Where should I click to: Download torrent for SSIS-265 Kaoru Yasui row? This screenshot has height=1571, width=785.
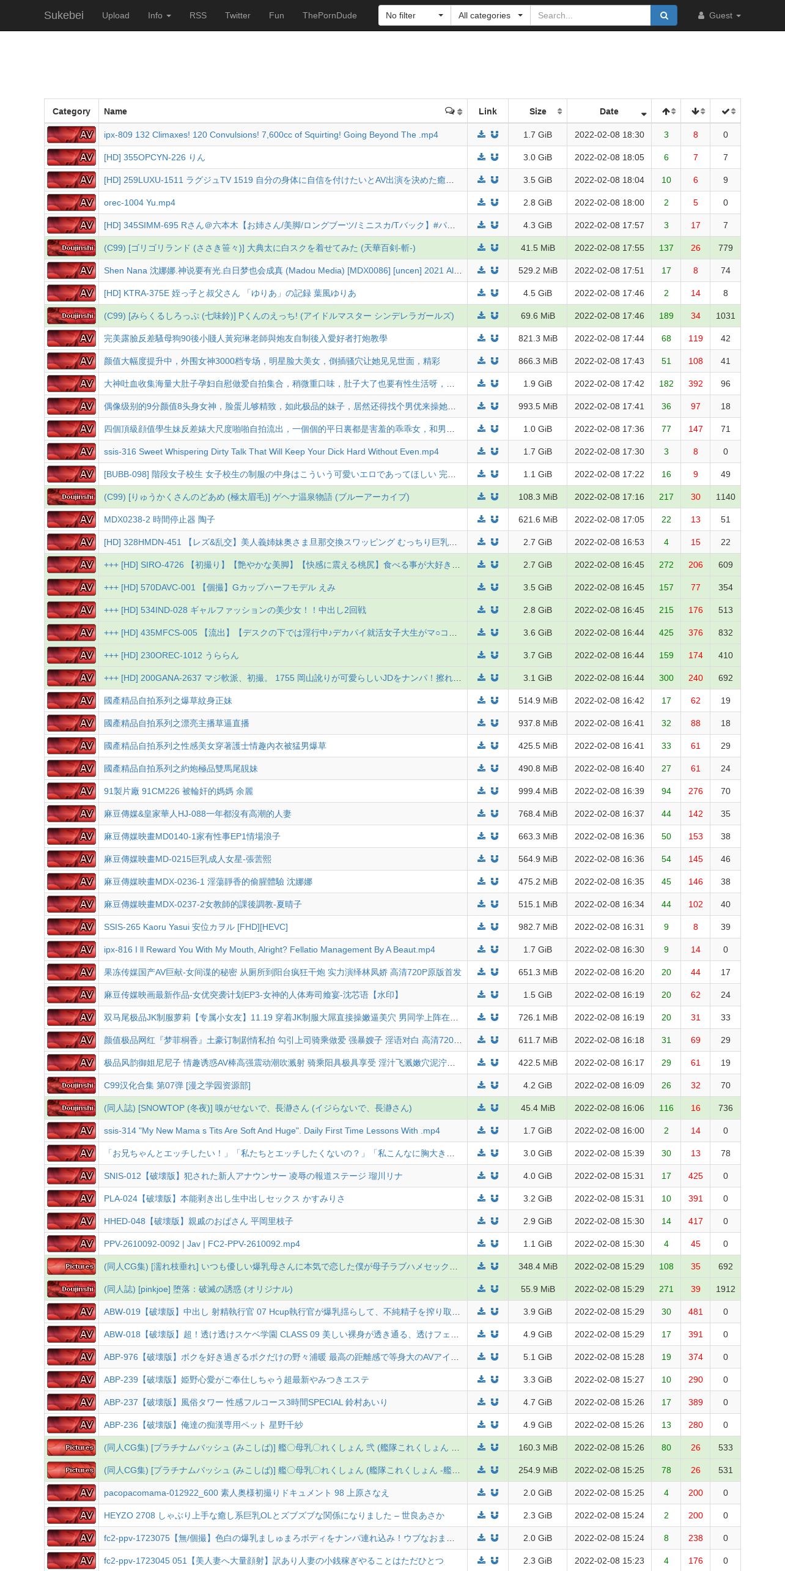tap(481, 927)
